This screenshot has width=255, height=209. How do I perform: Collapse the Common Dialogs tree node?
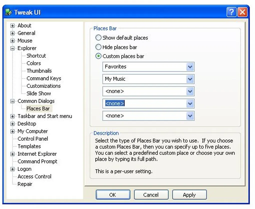[x=12, y=101]
